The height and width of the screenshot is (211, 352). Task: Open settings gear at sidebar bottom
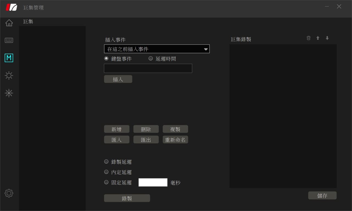tap(9, 193)
